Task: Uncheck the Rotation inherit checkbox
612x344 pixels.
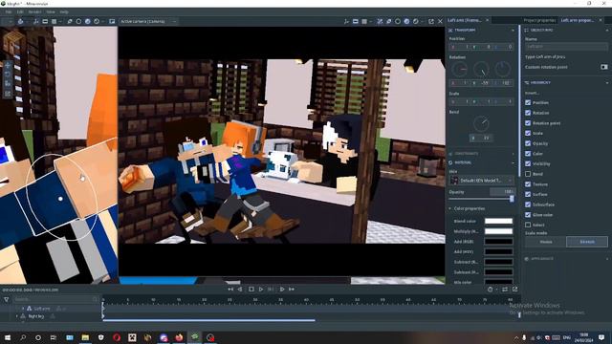Action: (528, 113)
